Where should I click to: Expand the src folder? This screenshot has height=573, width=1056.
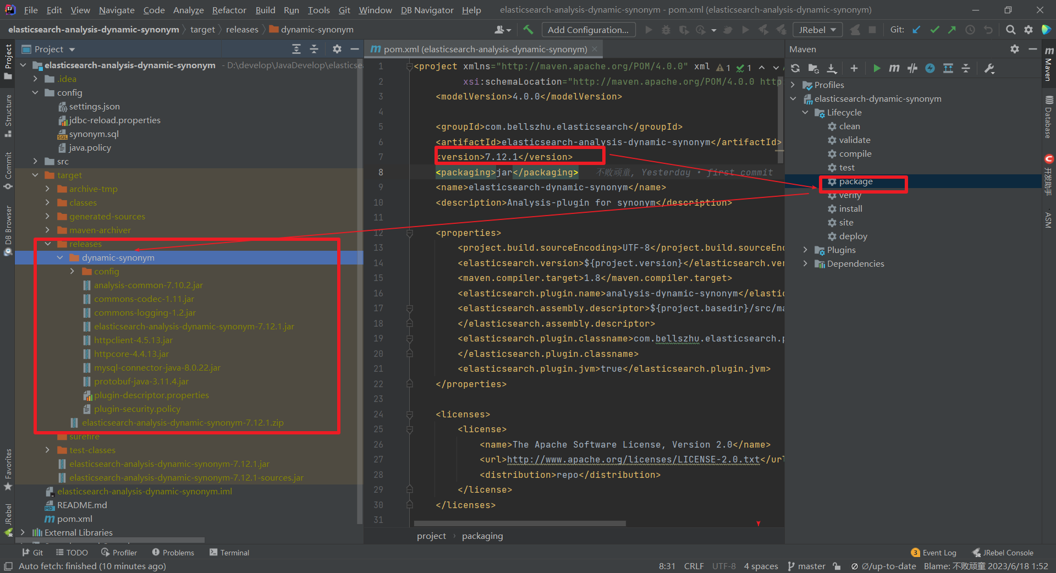pyautogui.click(x=35, y=161)
